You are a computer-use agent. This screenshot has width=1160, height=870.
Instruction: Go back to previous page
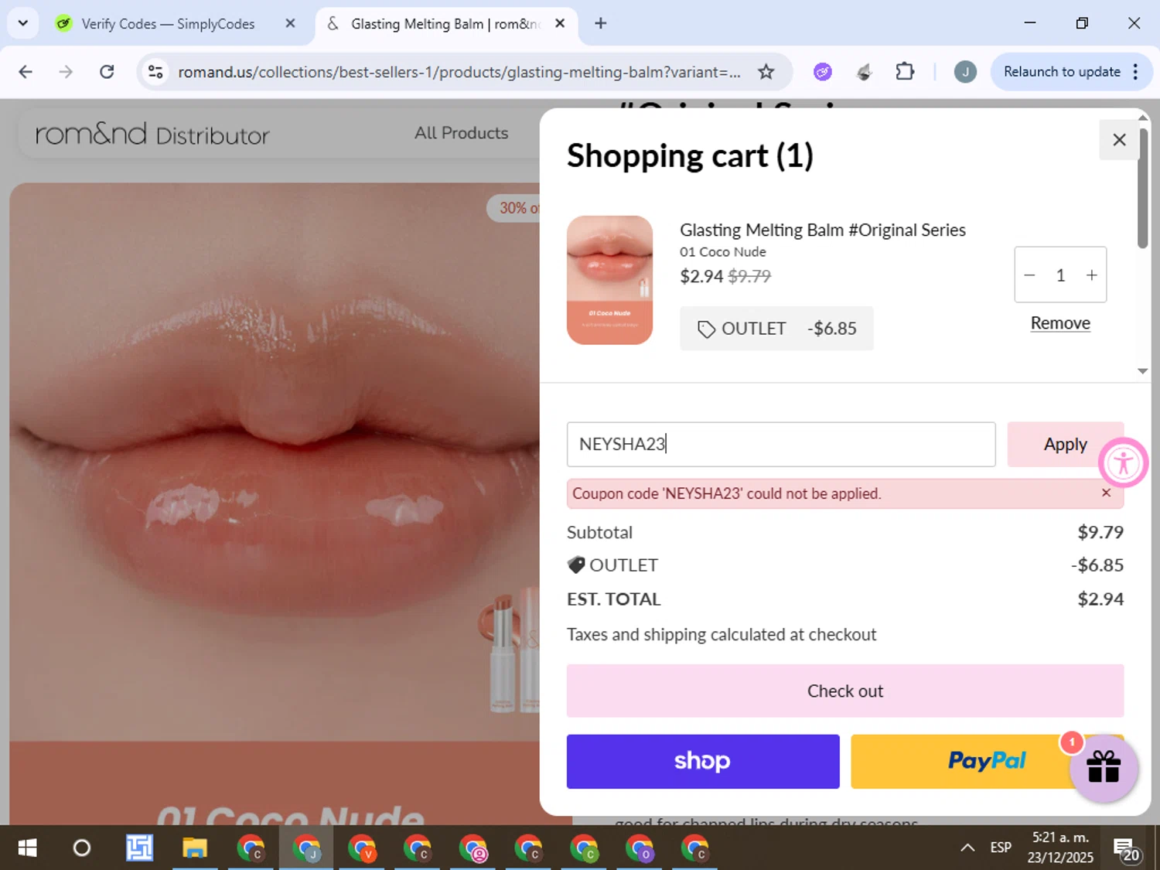[26, 72]
